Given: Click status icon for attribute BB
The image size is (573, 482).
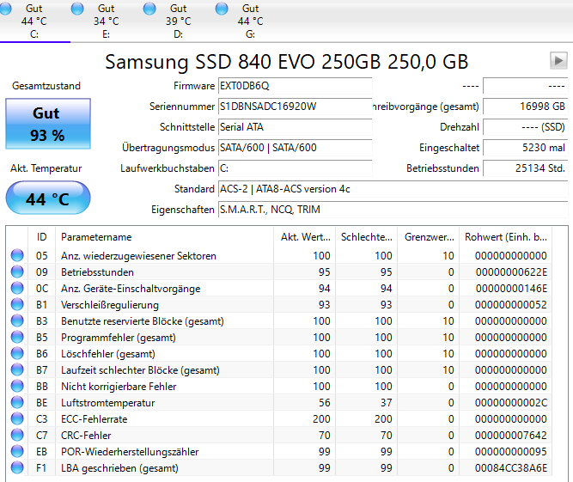Looking at the screenshot, I should click(x=17, y=387).
